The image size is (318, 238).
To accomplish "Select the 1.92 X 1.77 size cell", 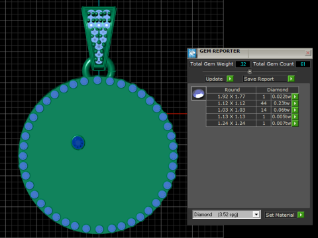I will tap(231, 97).
